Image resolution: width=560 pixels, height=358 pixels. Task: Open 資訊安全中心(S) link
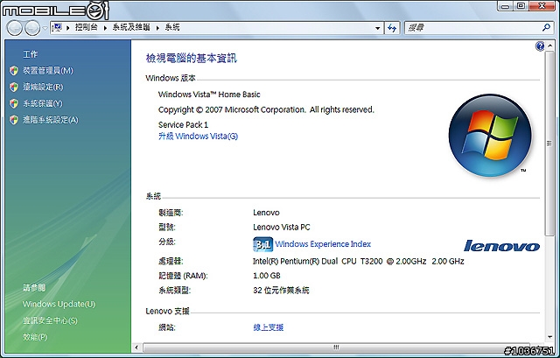tap(50, 320)
